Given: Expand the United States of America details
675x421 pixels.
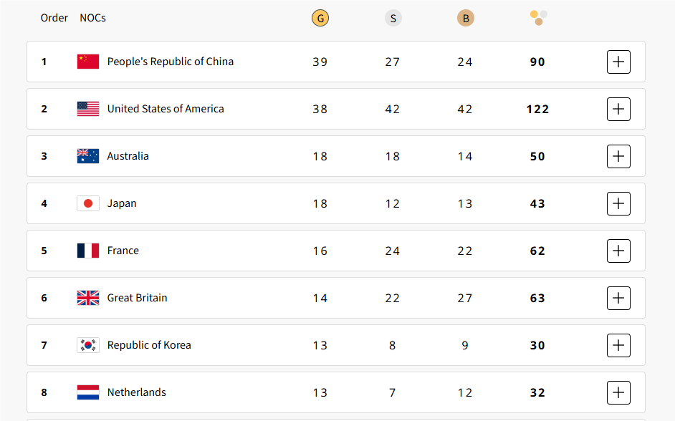Looking at the screenshot, I should (618, 109).
